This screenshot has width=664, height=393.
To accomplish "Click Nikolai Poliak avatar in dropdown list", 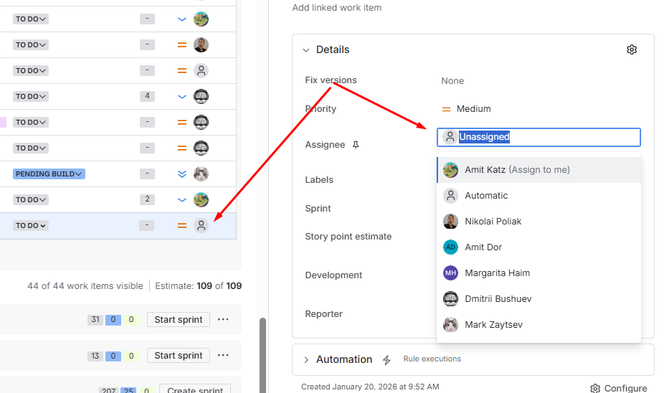I will (x=450, y=222).
